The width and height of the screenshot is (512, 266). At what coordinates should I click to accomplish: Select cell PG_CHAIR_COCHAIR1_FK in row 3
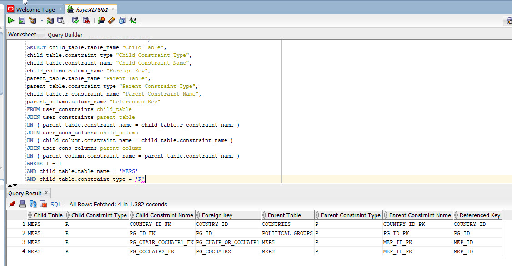pos(162,242)
